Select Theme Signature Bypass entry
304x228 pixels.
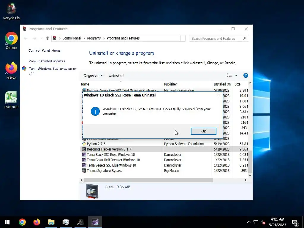[104, 171]
